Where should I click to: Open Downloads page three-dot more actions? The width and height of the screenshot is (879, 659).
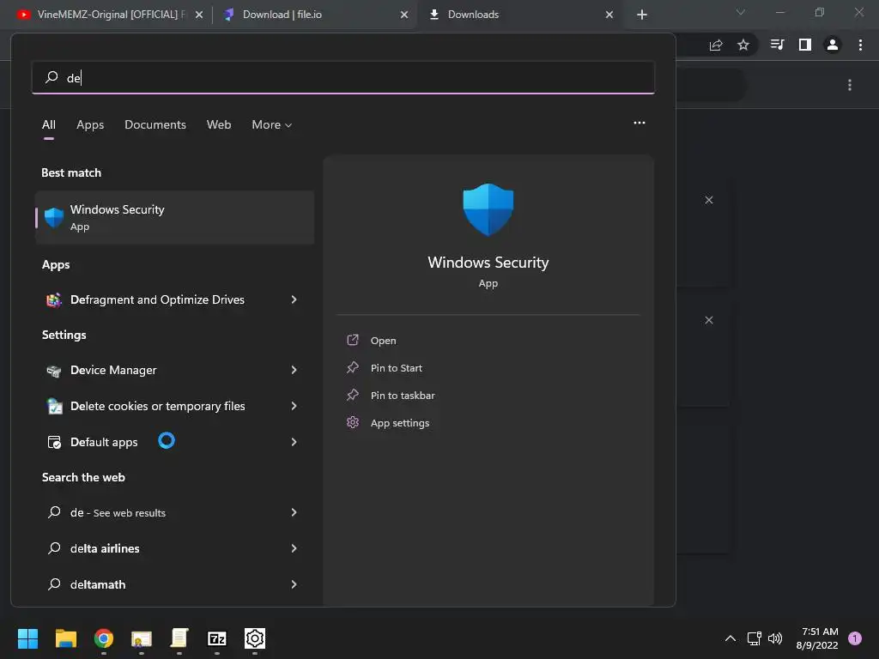click(850, 85)
